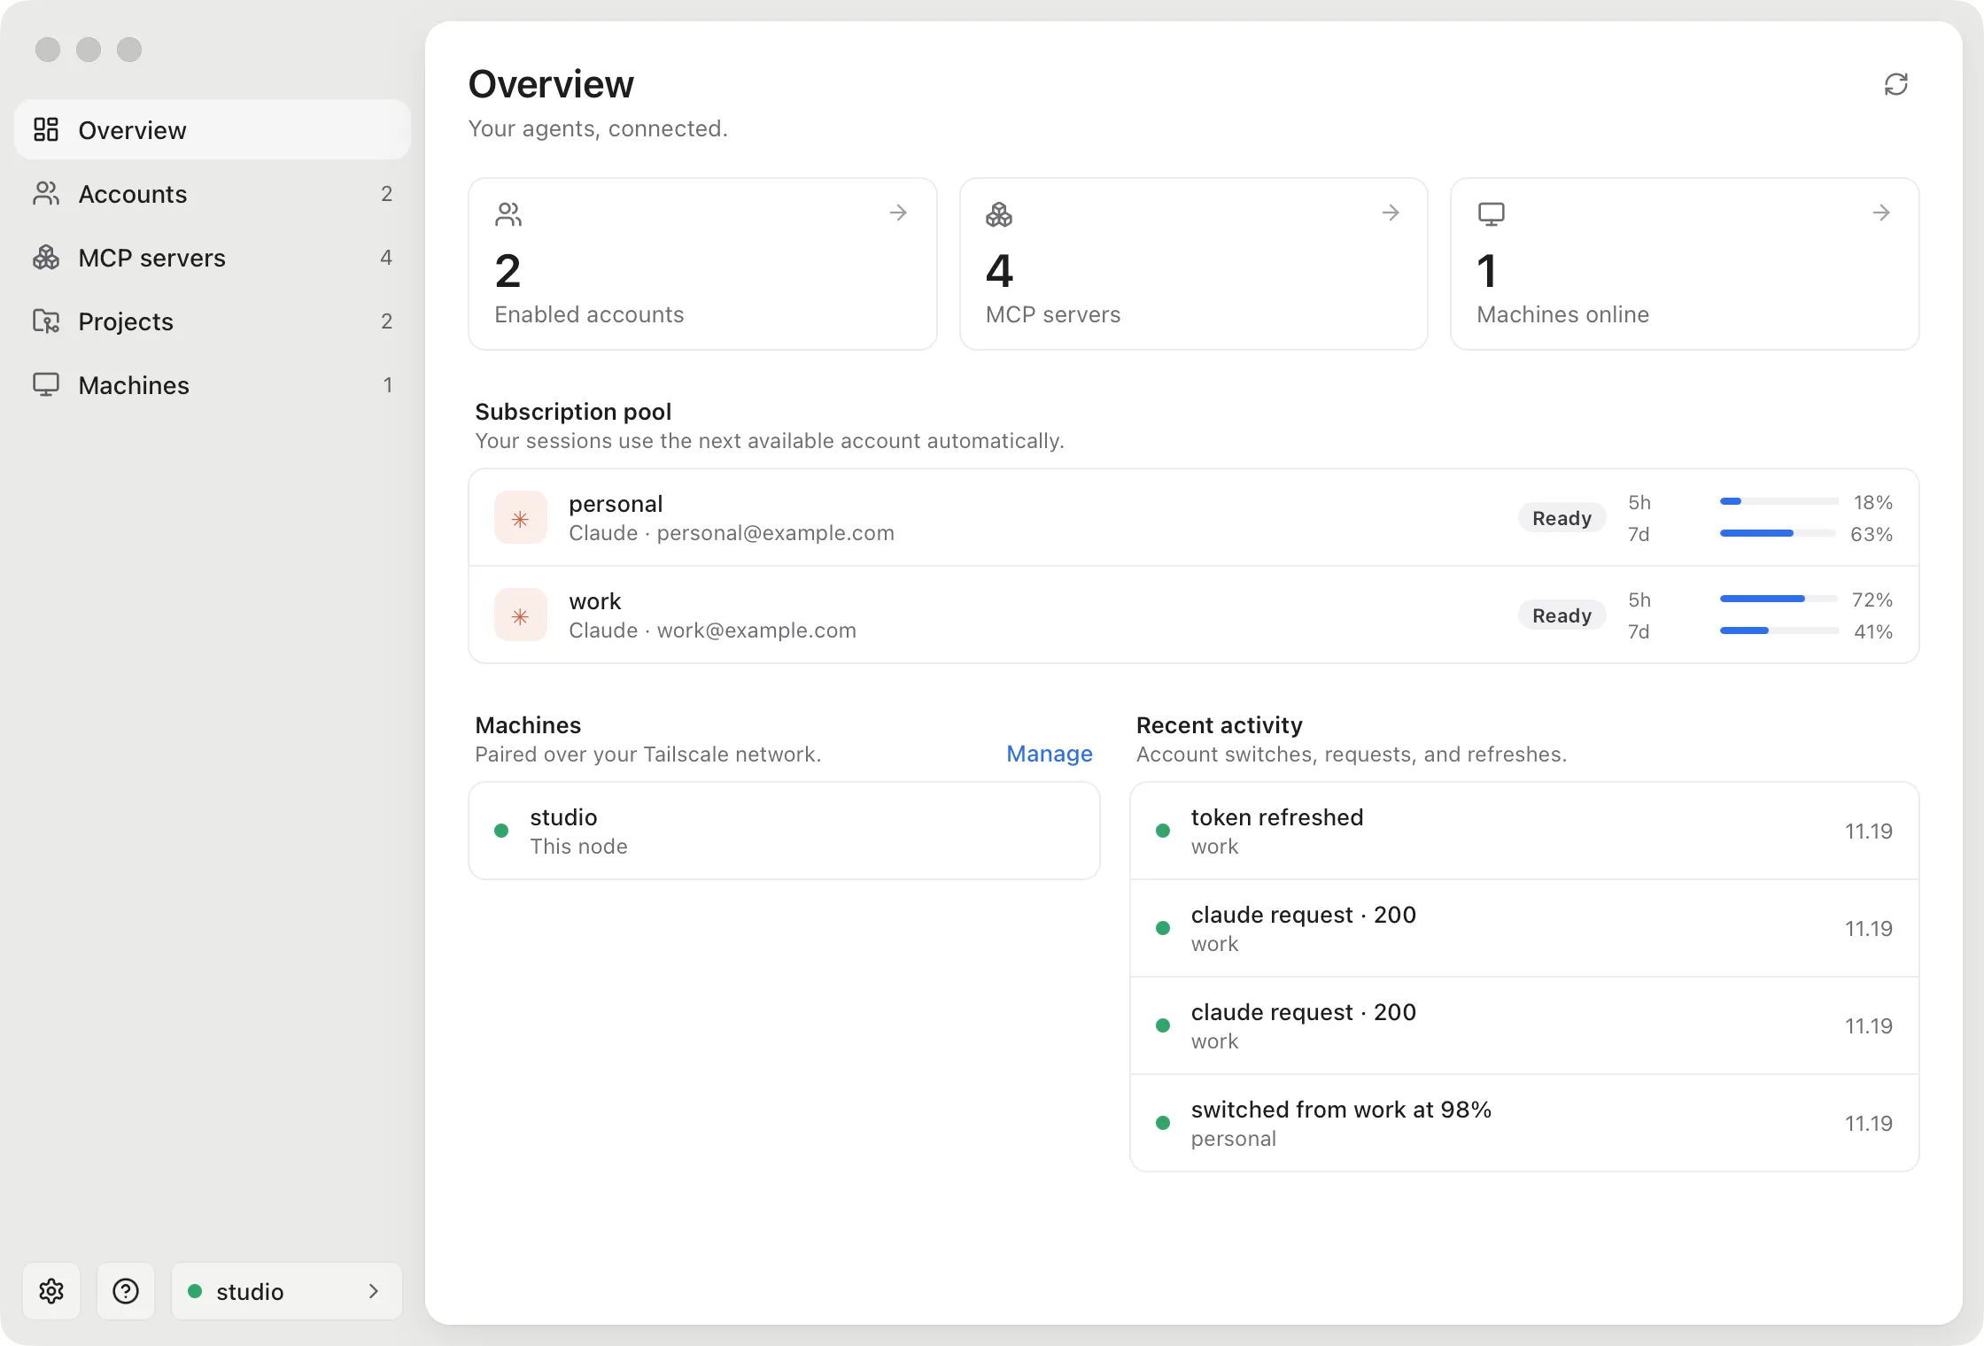This screenshot has height=1346, width=1984.
Task: Click the Ready badge on work account
Action: [x=1562, y=615]
